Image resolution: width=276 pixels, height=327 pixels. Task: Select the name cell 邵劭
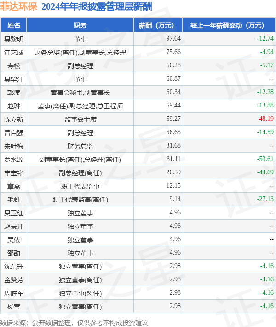14,253
